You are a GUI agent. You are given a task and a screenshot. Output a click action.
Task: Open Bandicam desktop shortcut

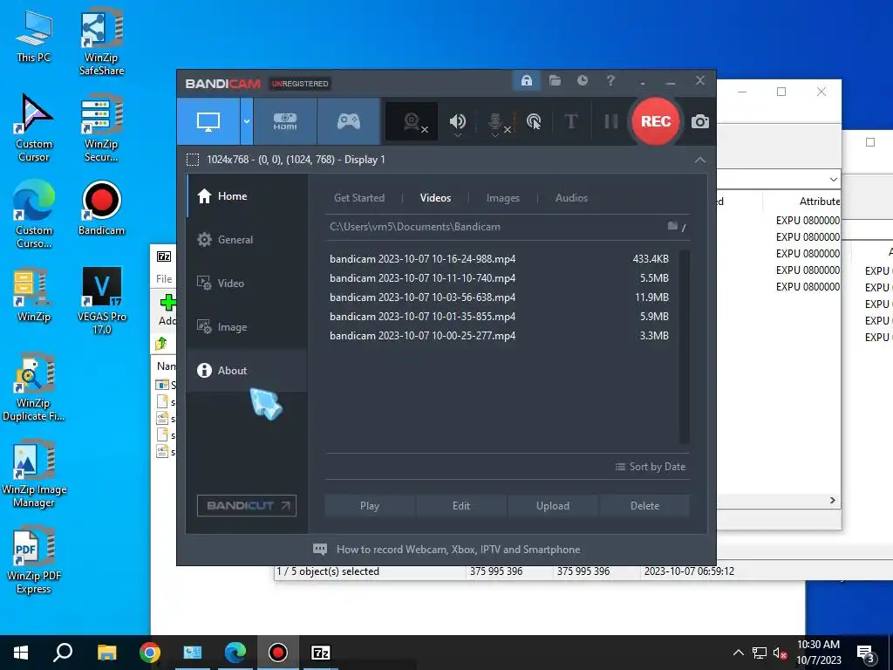[x=101, y=209]
